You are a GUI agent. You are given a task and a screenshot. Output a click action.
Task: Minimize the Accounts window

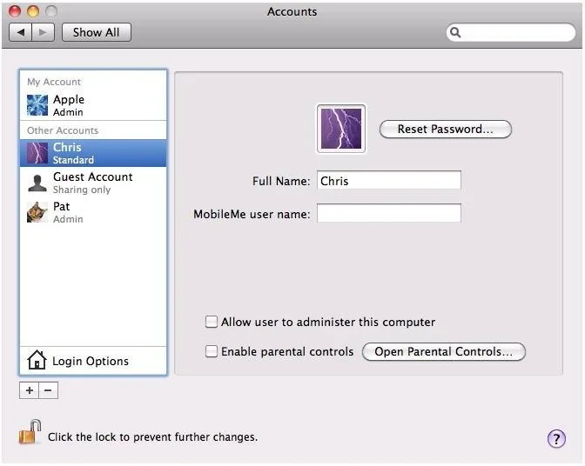point(33,11)
